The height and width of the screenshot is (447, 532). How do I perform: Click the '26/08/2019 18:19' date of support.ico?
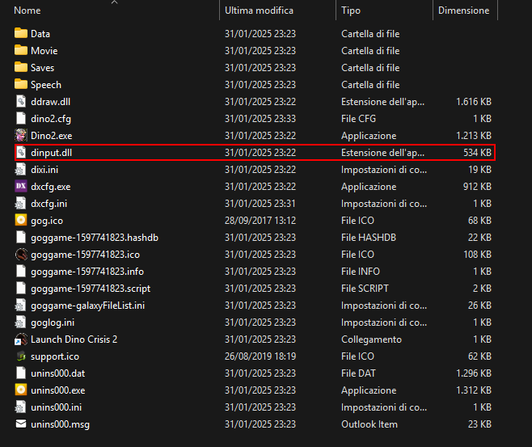(260, 356)
